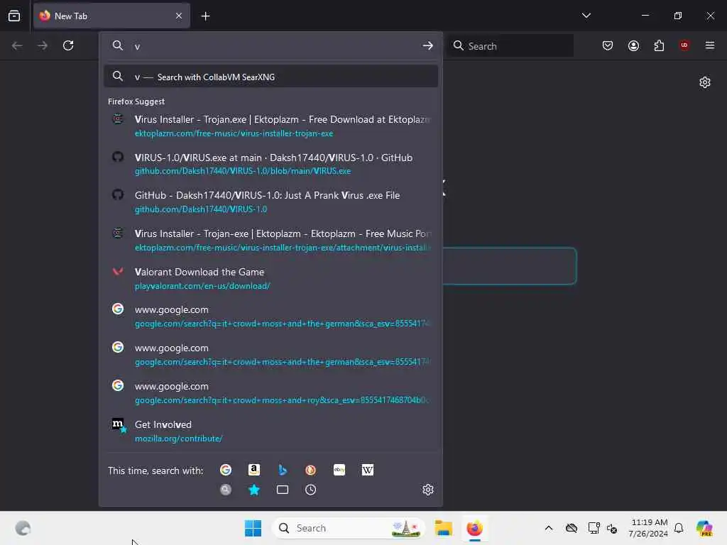The width and height of the screenshot is (727, 545).
Task: Search open Tabs using the rectangle icon
Action: 283,490
